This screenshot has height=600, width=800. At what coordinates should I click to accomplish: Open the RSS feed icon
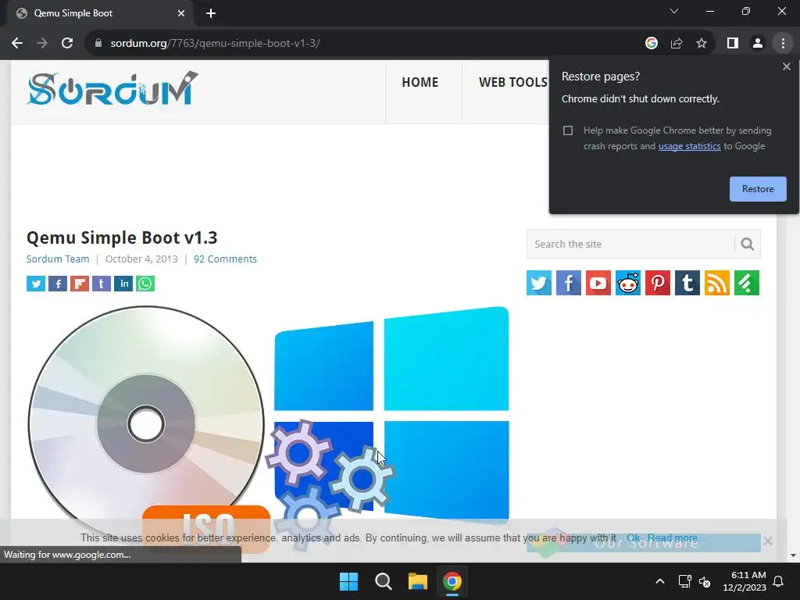717,283
